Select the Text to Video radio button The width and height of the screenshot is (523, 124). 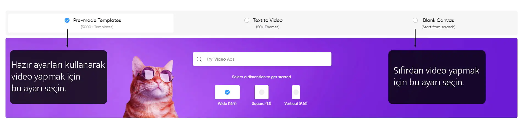(x=247, y=20)
